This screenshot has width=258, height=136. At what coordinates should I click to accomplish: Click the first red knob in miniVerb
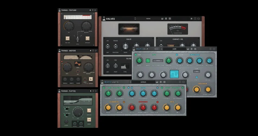132,107
